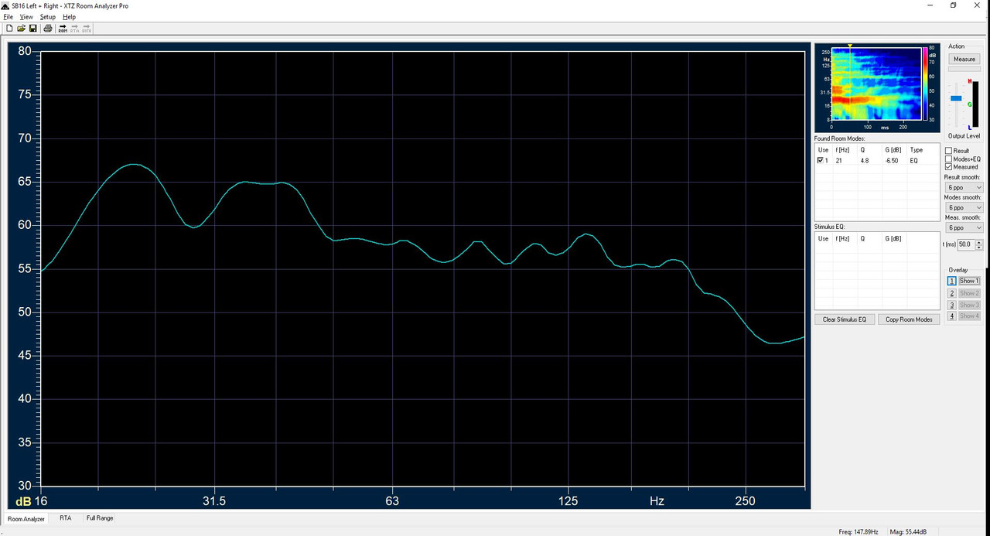990x536 pixels.
Task: Open the Help menu
Action: click(x=69, y=16)
